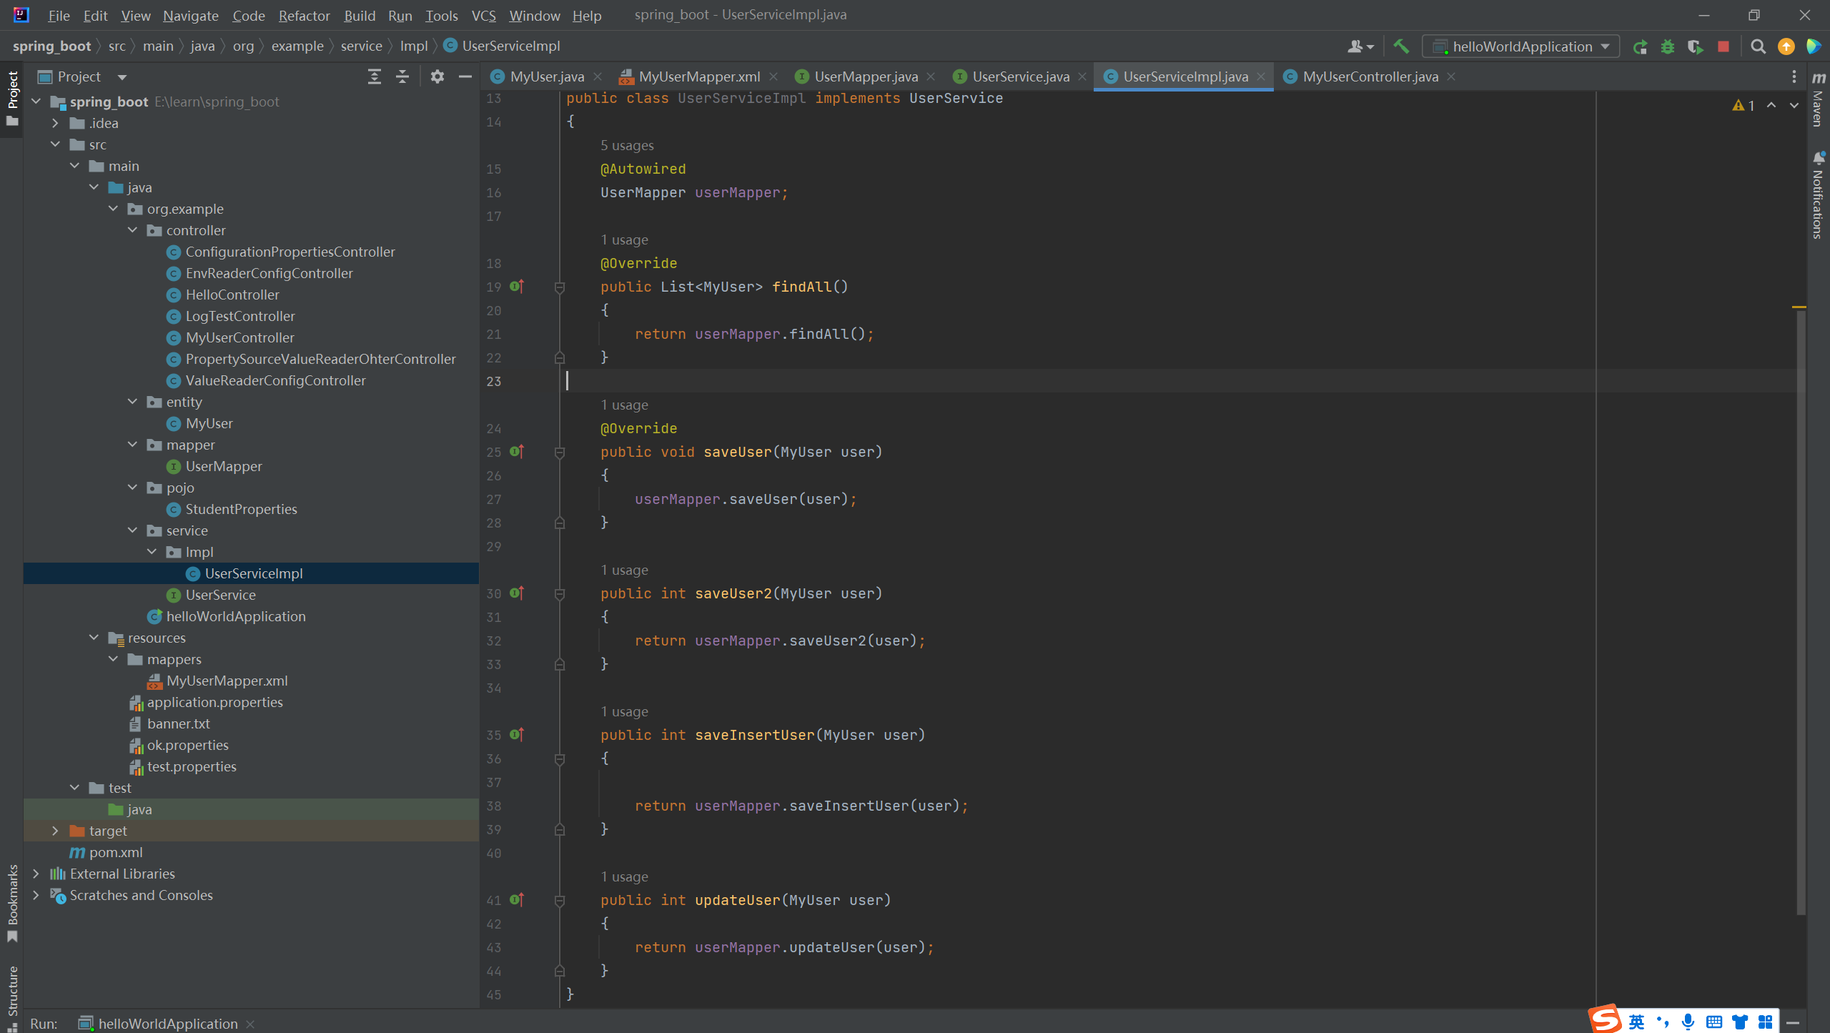This screenshot has height=1033, width=1830.
Task: Open the Refactor menu
Action: (304, 15)
